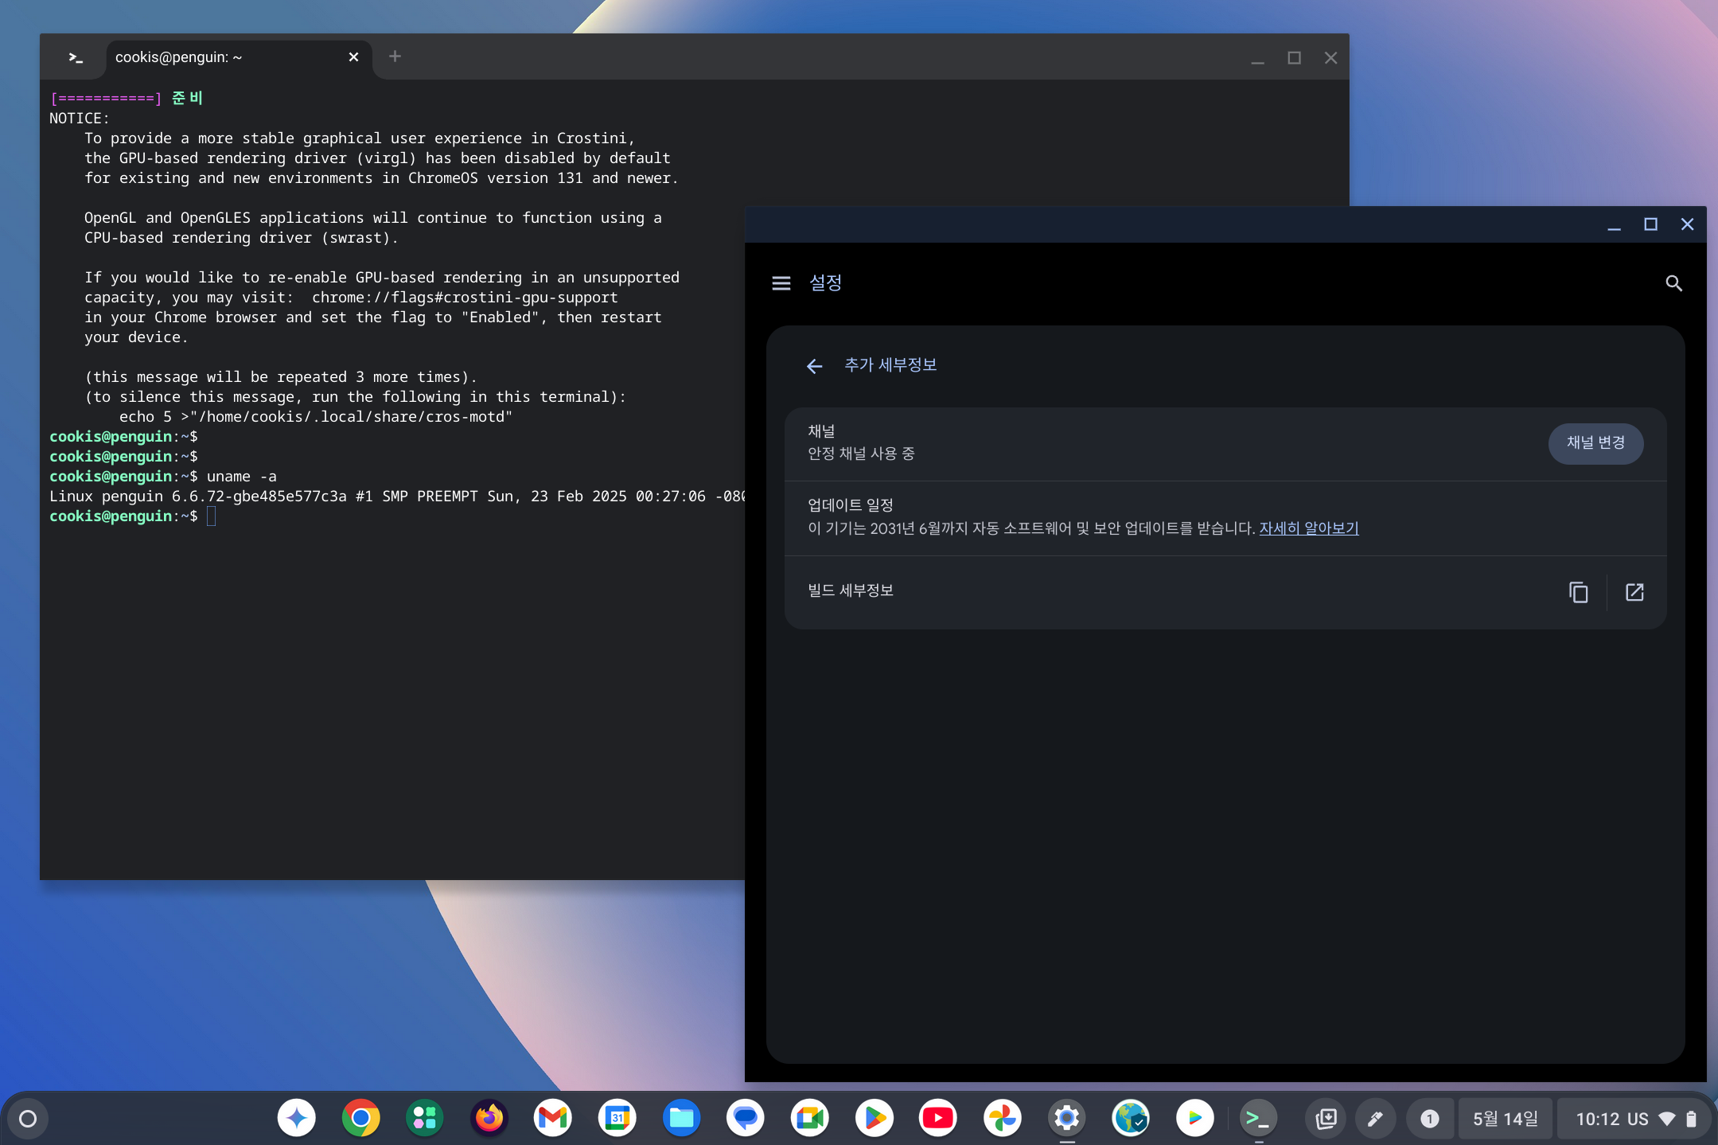Click the stylus tools pen icon
1718x1145 pixels.
[x=1374, y=1119]
